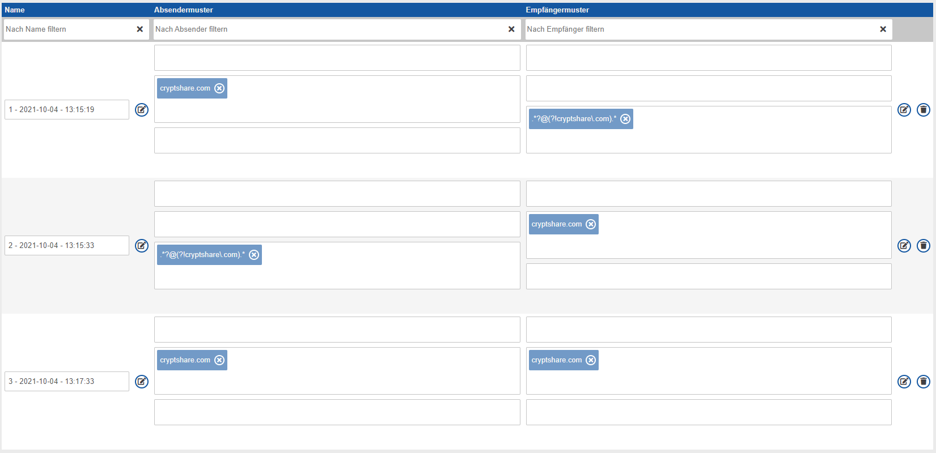The image size is (936, 453).
Task: Click rule 3 empty sender box below cryptshare.com tag
Action: point(337,412)
